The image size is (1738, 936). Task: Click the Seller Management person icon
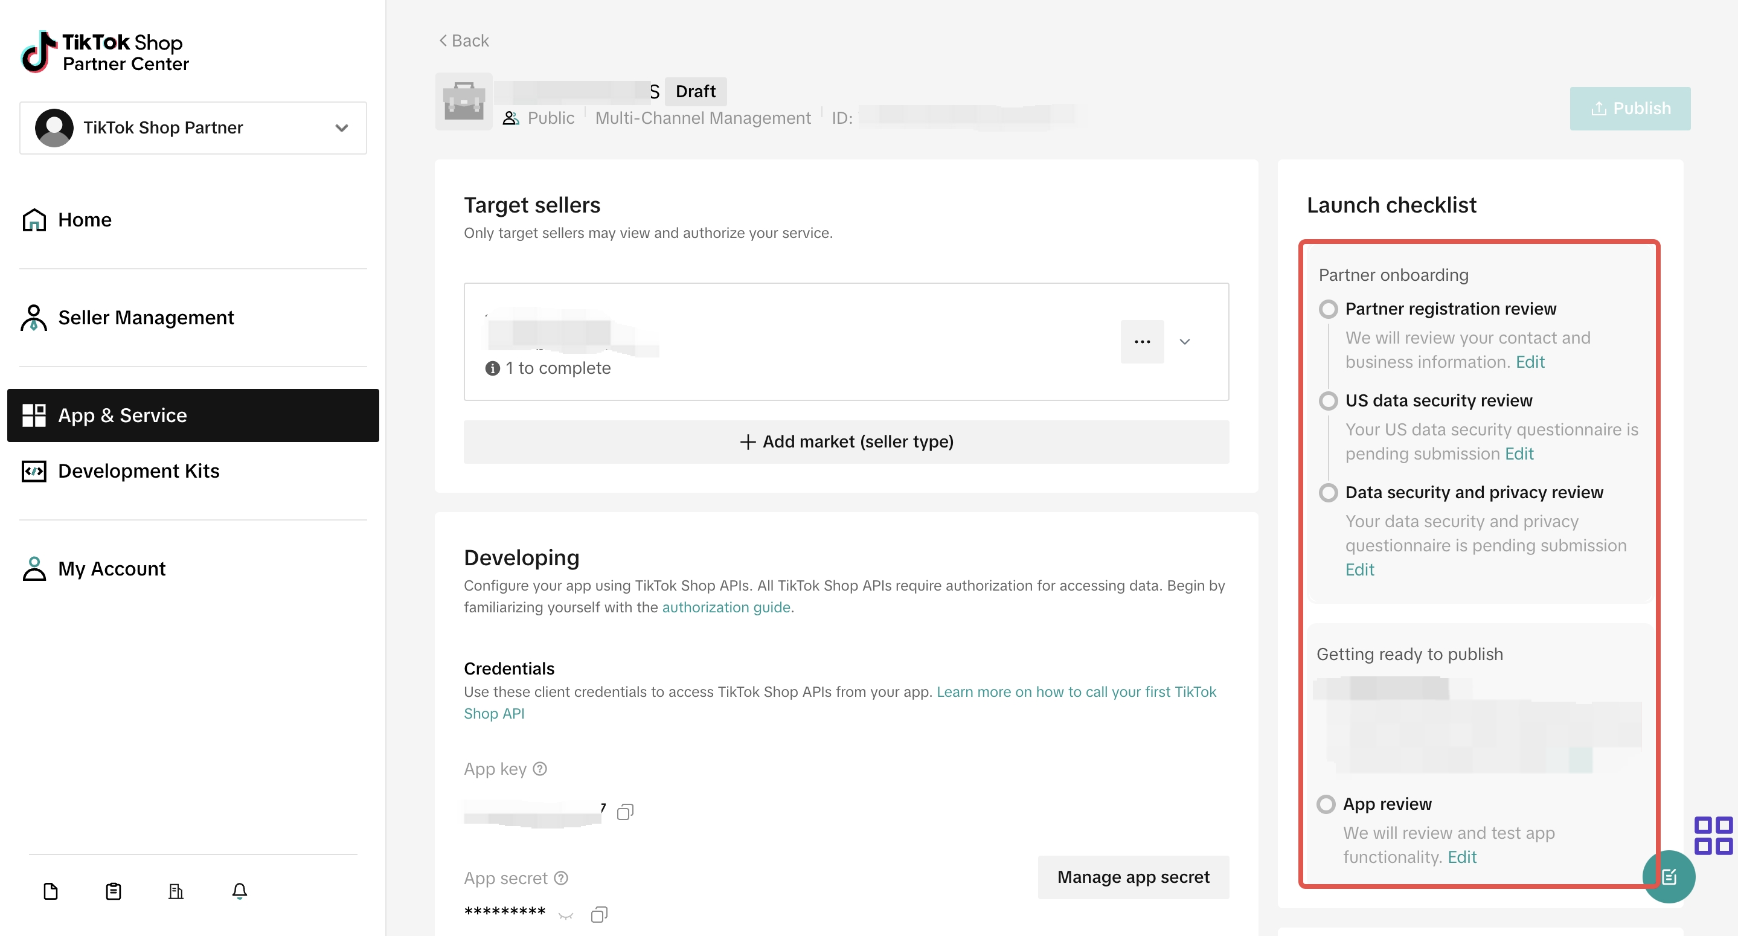click(34, 317)
